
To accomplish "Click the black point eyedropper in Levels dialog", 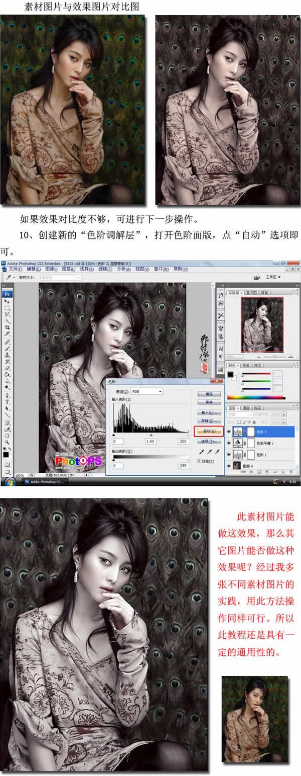I will pos(202,452).
